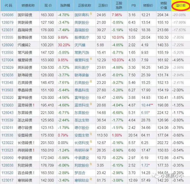Sort by the PB column header
Viewport: 190px width, 184px height.
(x=134, y=5)
